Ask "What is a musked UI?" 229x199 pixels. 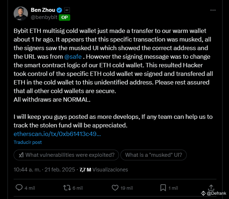154,155
